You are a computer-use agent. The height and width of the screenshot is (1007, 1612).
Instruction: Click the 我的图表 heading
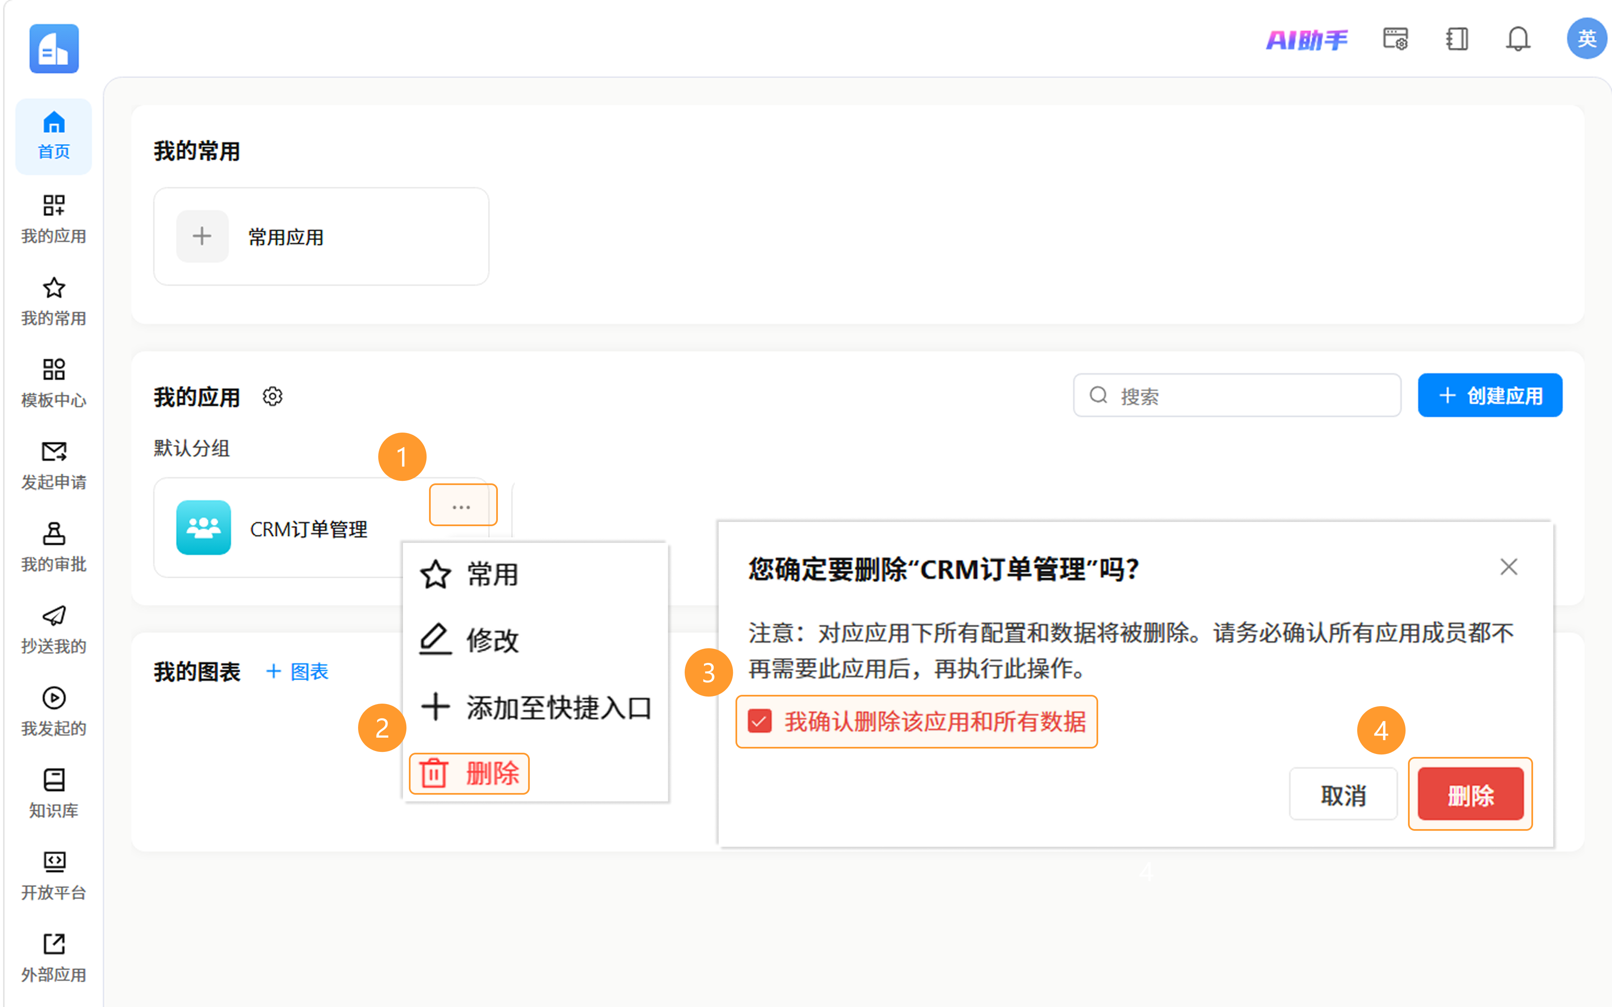[x=196, y=672]
